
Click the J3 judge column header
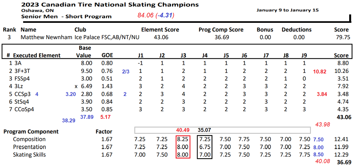183,55
